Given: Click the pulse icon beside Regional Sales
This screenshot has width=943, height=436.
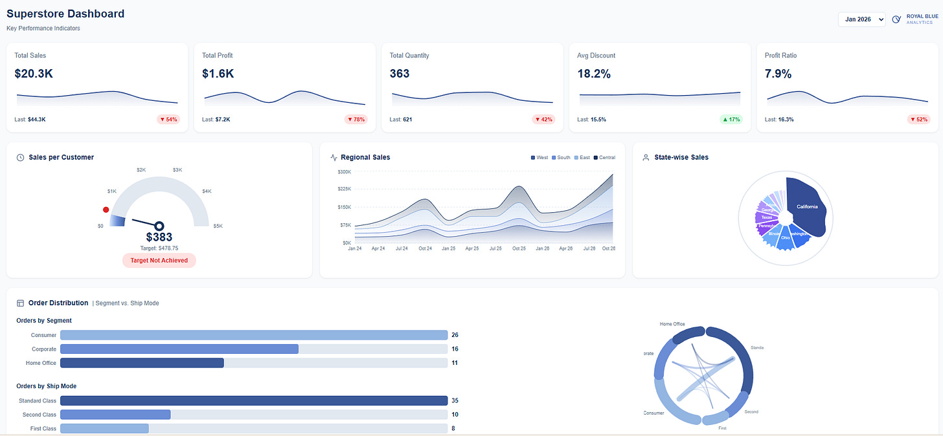Looking at the screenshot, I should click(334, 157).
